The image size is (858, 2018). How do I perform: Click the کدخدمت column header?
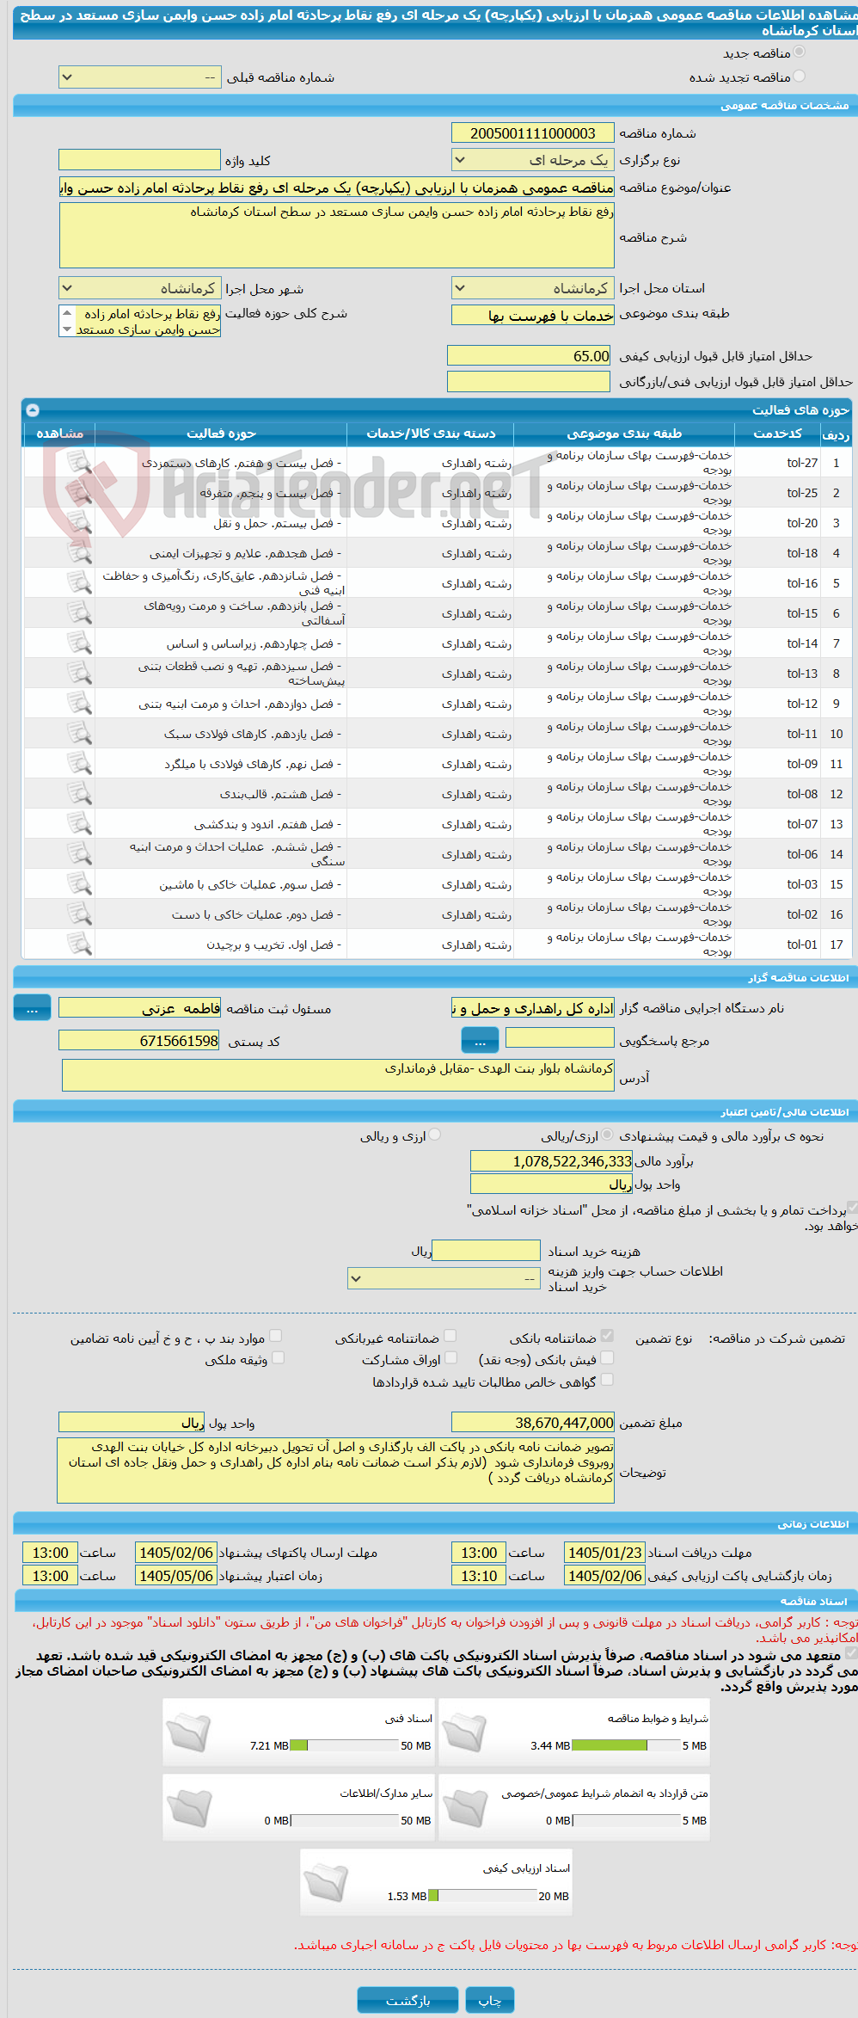point(777,434)
